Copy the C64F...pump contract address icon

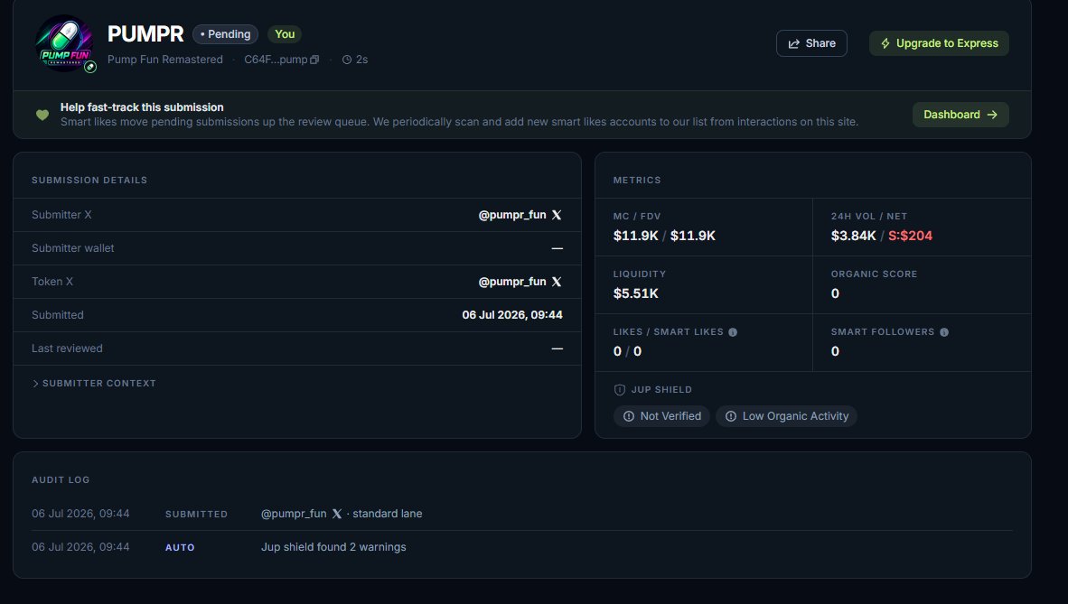(x=314, y=60)
